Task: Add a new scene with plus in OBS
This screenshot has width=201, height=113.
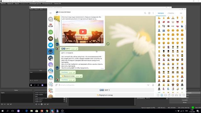Action: (x=2, y=104)
